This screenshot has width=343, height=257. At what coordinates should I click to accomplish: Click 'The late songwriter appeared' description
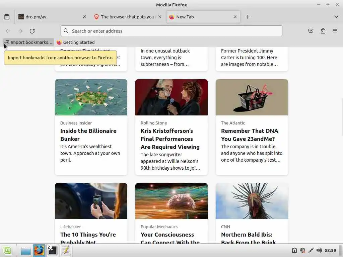point(170,161)
